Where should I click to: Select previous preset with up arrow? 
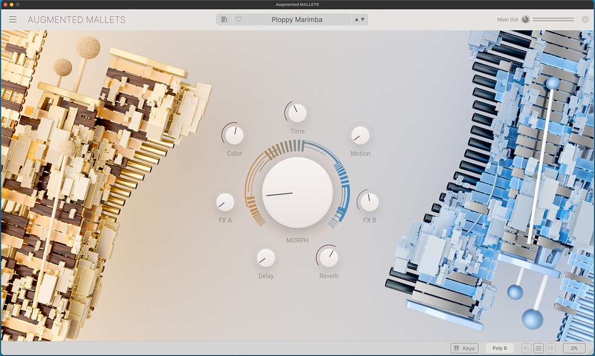click(x=356, y=19)
